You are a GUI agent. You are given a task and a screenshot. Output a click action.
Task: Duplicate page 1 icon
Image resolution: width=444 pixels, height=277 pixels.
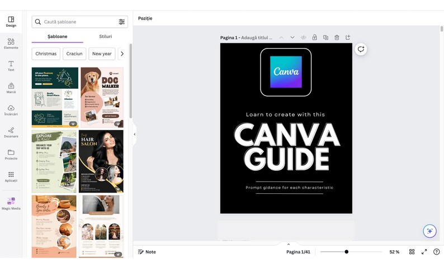pos(325,37)
